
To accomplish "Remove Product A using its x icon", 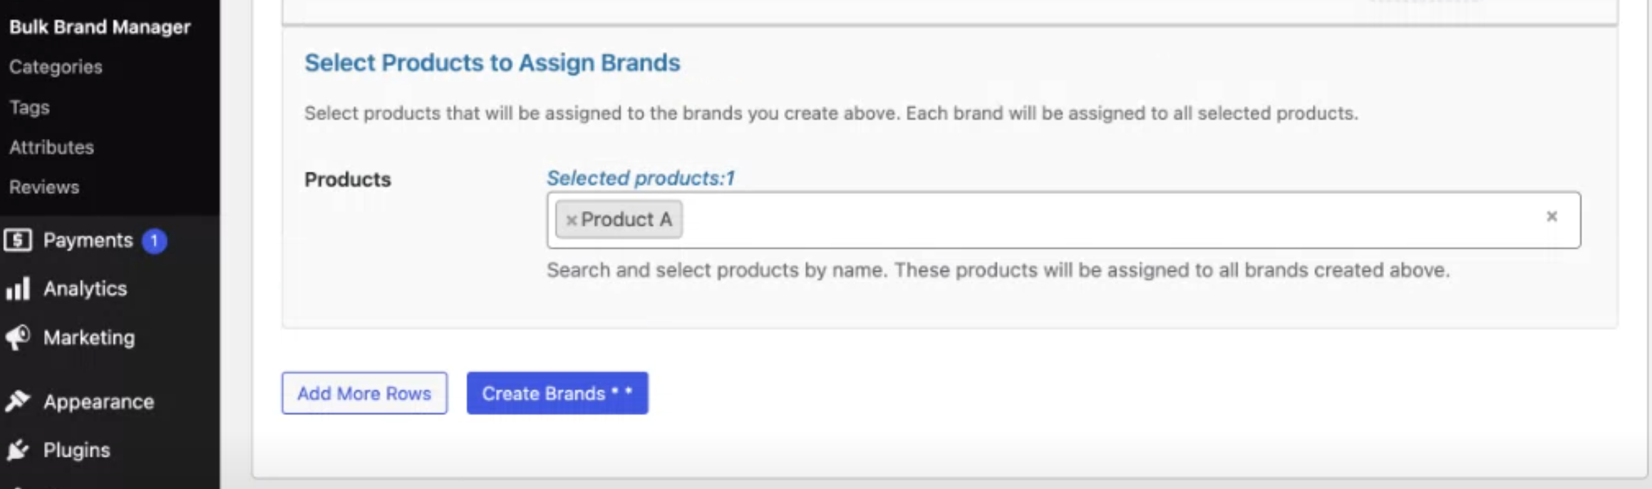I will click(571, 220).
